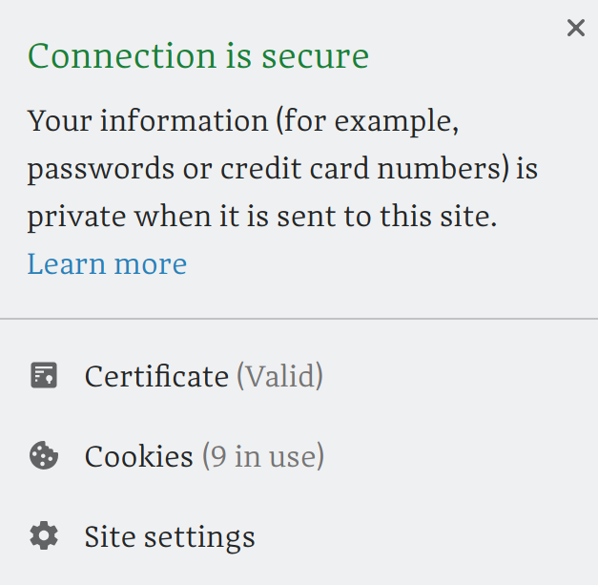The width and height of the screenshot is (598, 585).
Task: Click the (Valid) certificate status text
Action: click(x=280, y=376)
